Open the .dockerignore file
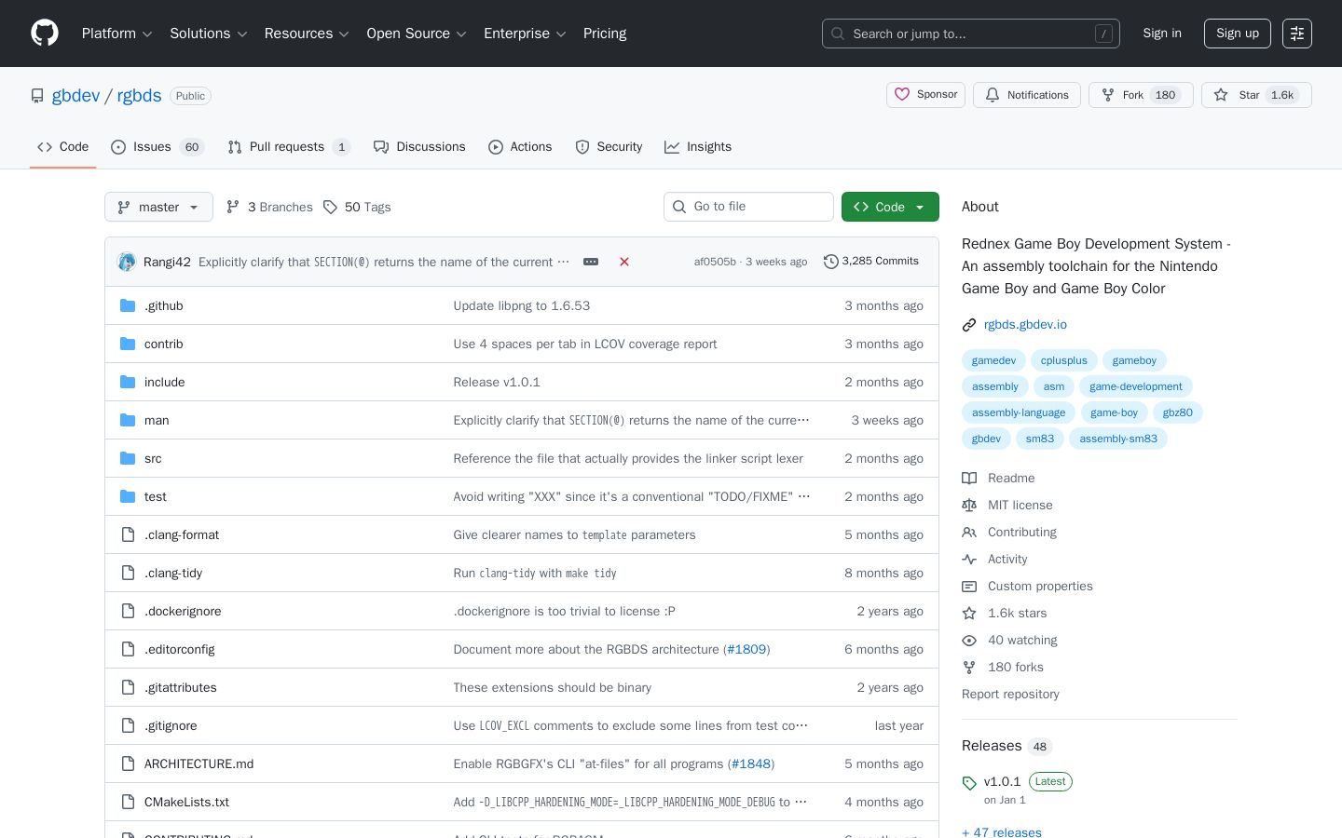 [183, 611]
